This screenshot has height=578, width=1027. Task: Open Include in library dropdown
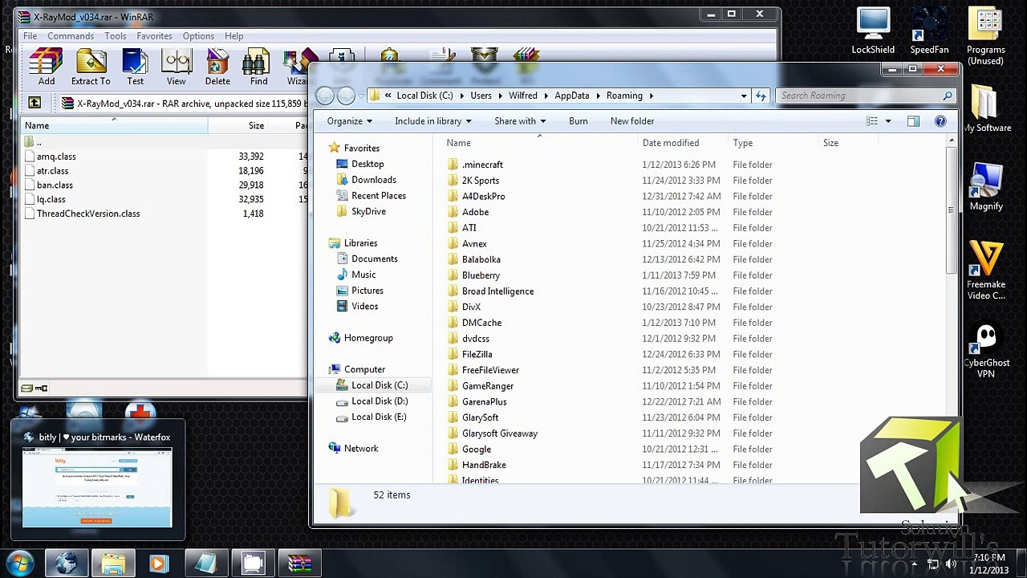click(x=432, y=121)
